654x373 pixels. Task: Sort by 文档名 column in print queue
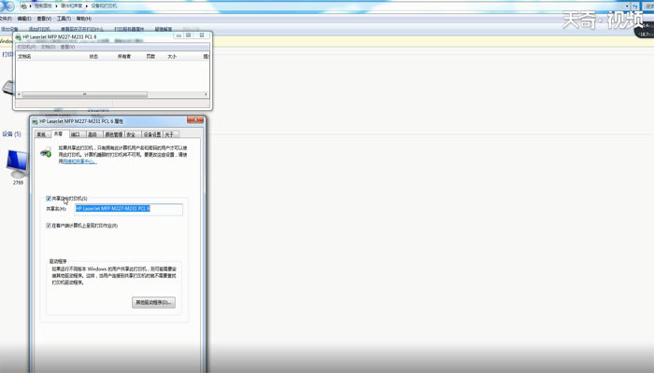[24, 57]
